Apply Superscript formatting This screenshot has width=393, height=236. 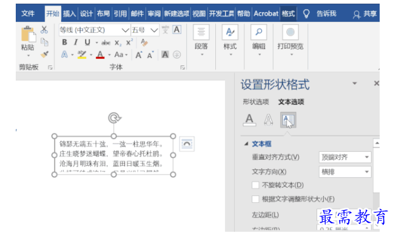[129, 42]
